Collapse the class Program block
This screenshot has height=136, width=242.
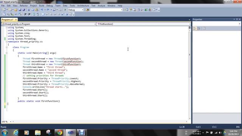[x=6, y=47]
